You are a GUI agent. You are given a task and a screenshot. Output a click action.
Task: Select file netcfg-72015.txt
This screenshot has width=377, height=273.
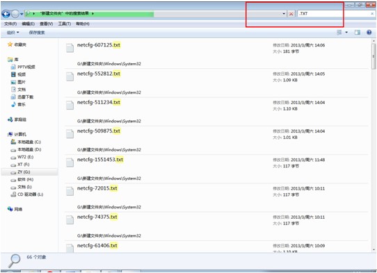point(97,188)
